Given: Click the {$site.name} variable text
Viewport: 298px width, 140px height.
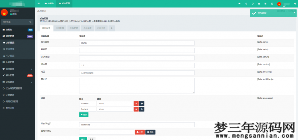Looking at the screenshot, I should 263,42.
